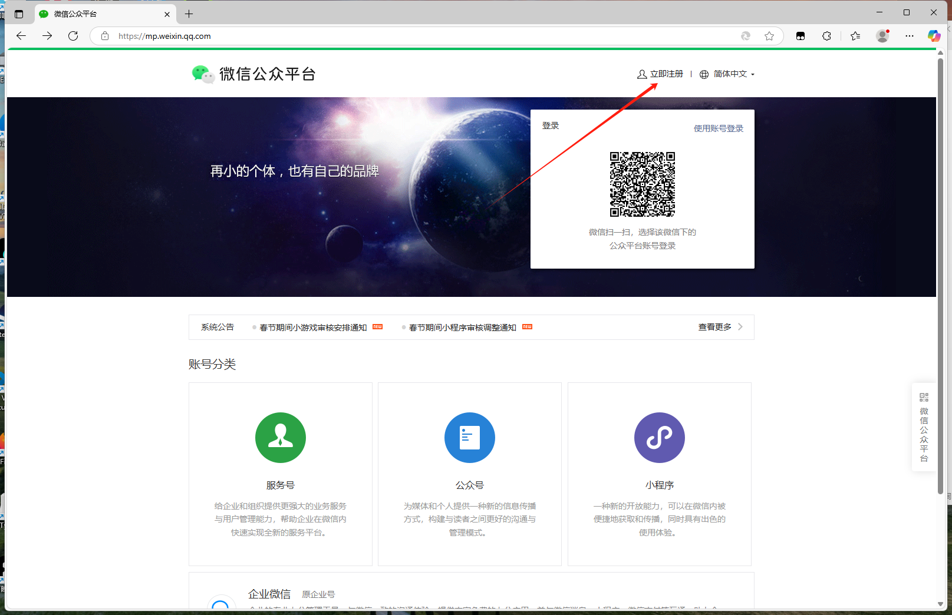Click the blue 公众号 icon
Image resolution: width=952 pixels, height=615 pixels.
470,438
